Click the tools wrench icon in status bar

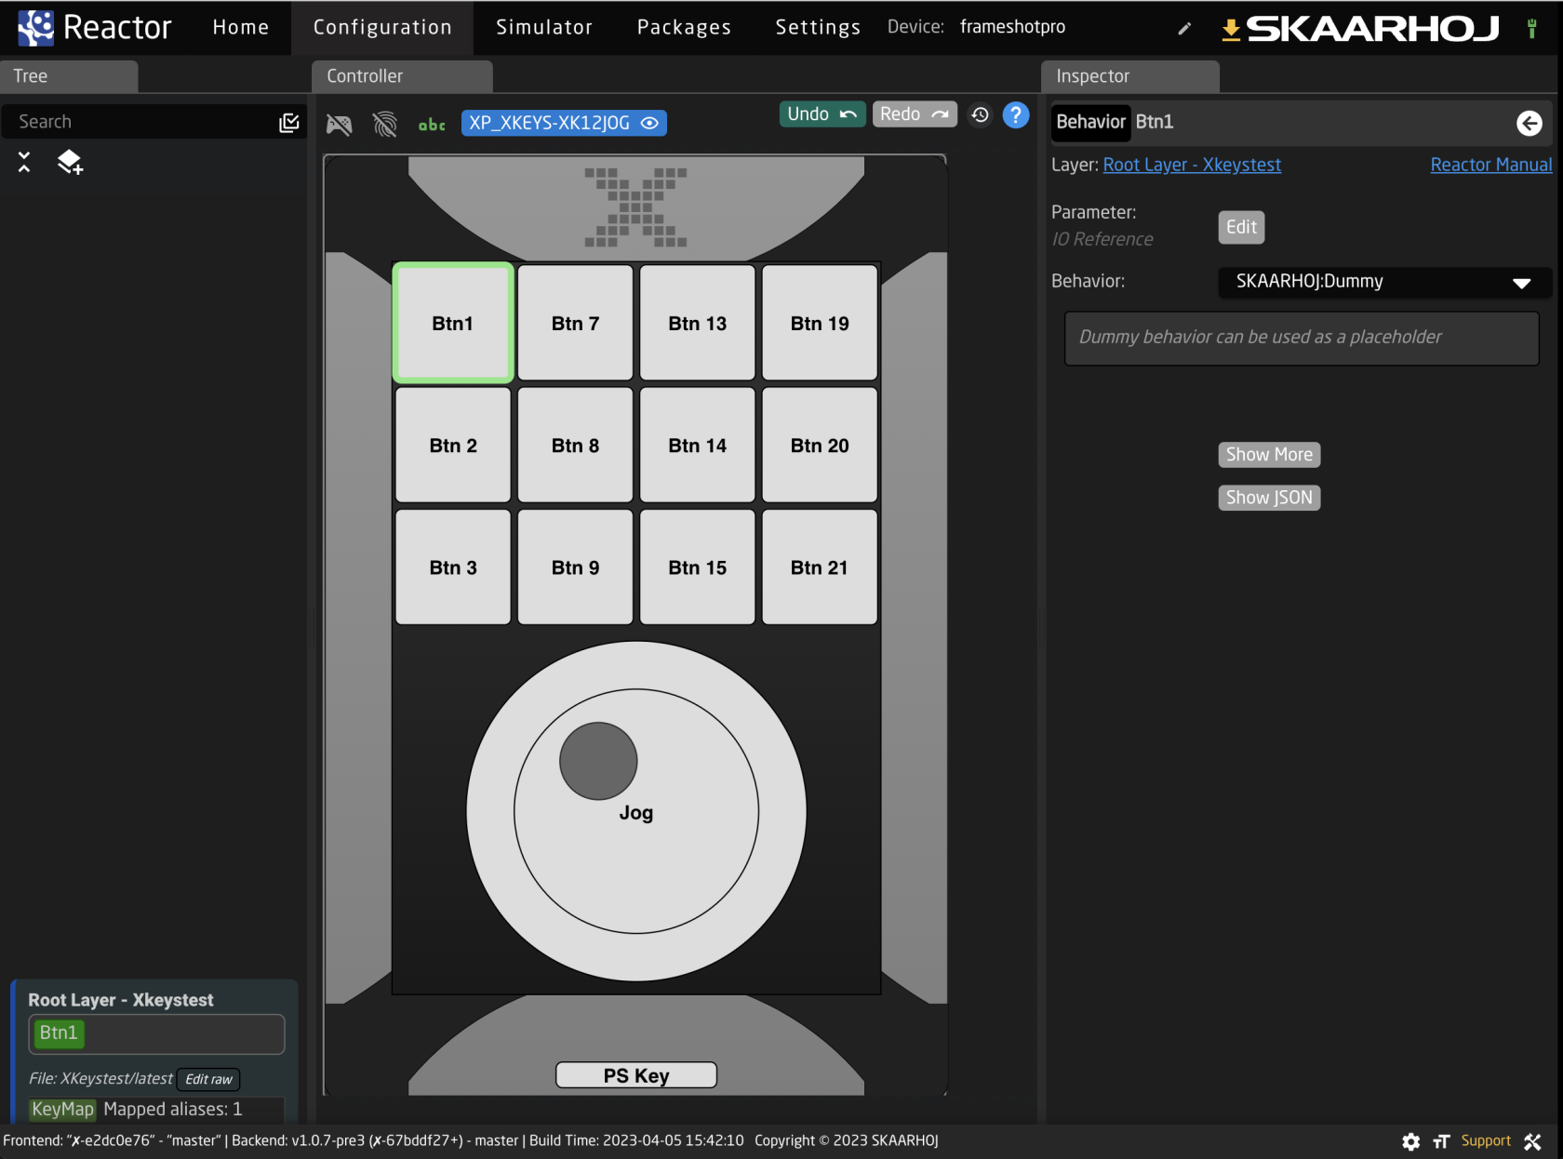coord(1532,1141)
